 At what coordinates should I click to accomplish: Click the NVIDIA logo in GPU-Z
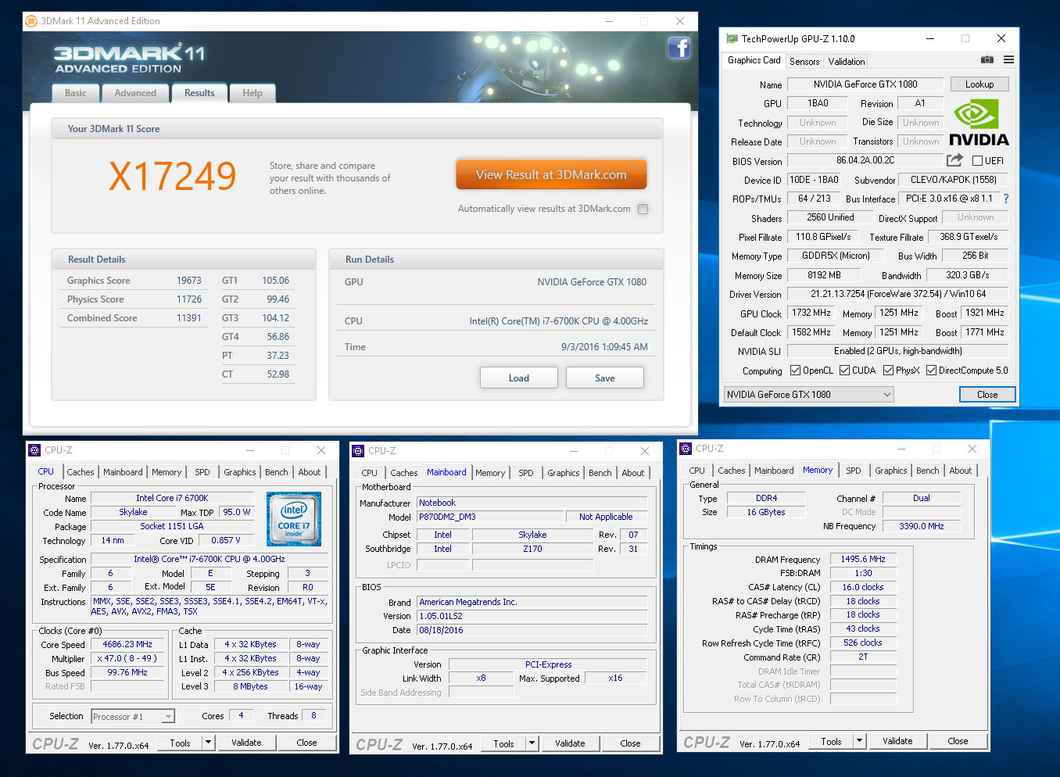pyautogui.click(x=979, y=123)
